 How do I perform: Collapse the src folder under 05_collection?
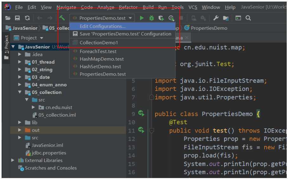[x=27, y=100]
